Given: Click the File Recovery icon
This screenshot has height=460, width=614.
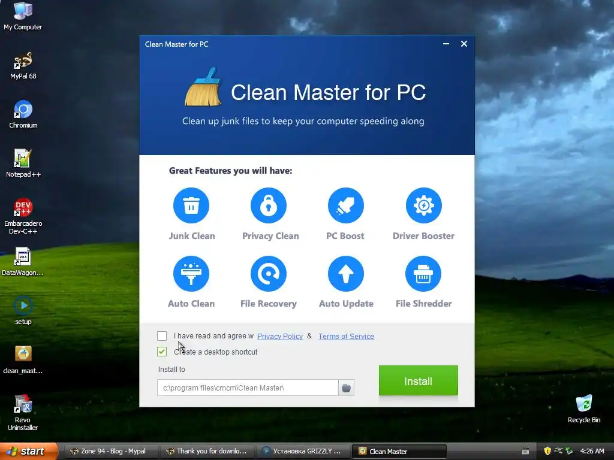Looking at the screenshot, I should [269, 273].
